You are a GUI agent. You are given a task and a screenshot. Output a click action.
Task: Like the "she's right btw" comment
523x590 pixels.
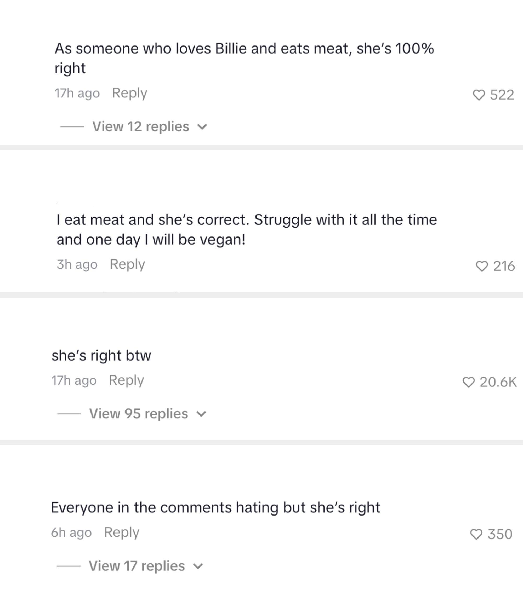click(x=468, y=382)
